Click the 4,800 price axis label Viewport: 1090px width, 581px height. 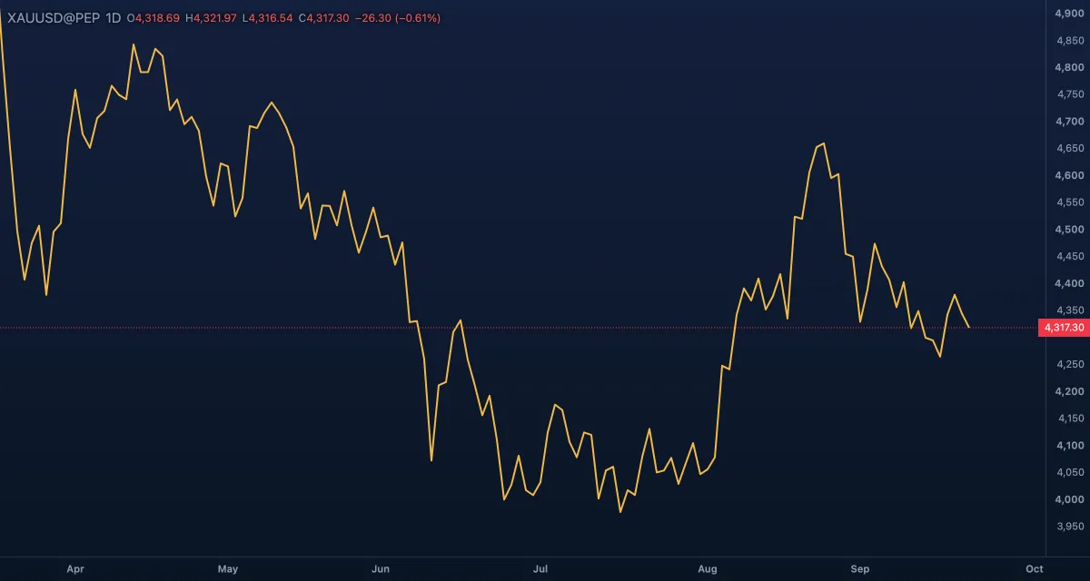[1069, 67]
